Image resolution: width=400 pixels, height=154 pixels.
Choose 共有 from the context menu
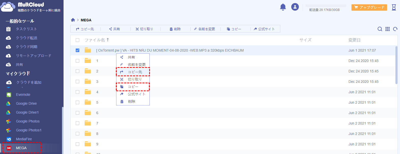tap(133, 57)
